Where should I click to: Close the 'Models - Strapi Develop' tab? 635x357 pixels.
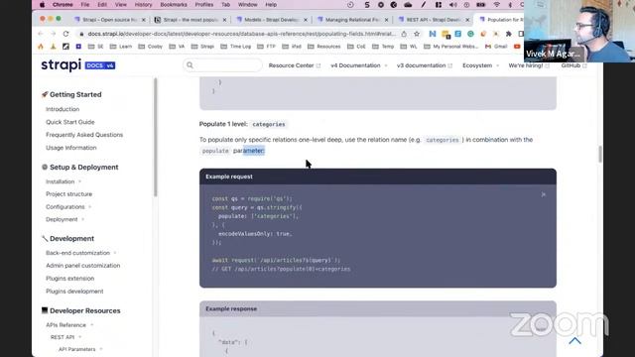pos(306,20)
